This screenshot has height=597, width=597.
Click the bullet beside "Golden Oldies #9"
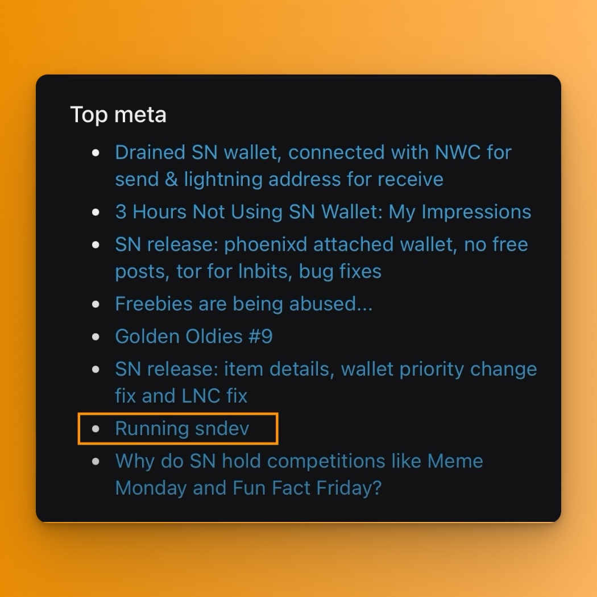pyautogui.click(x=96, y=337)
